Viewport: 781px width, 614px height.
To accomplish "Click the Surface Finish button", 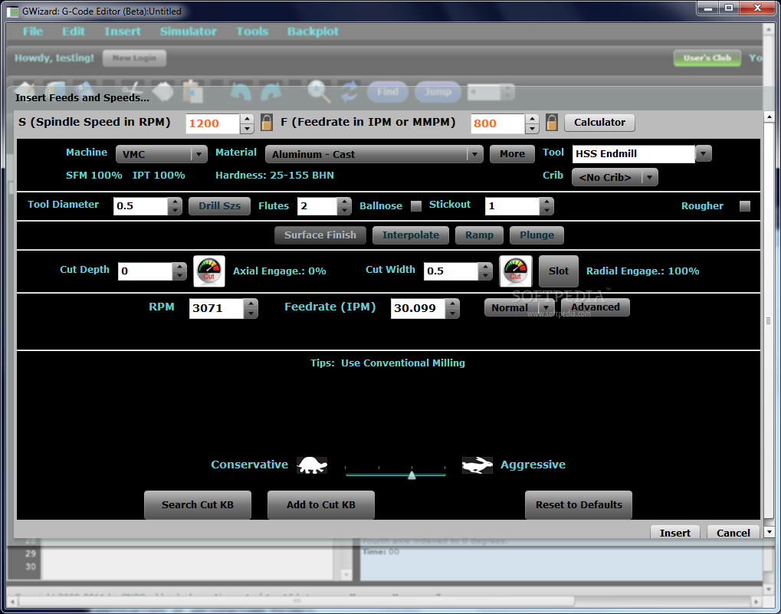I will tap(320, 235).
